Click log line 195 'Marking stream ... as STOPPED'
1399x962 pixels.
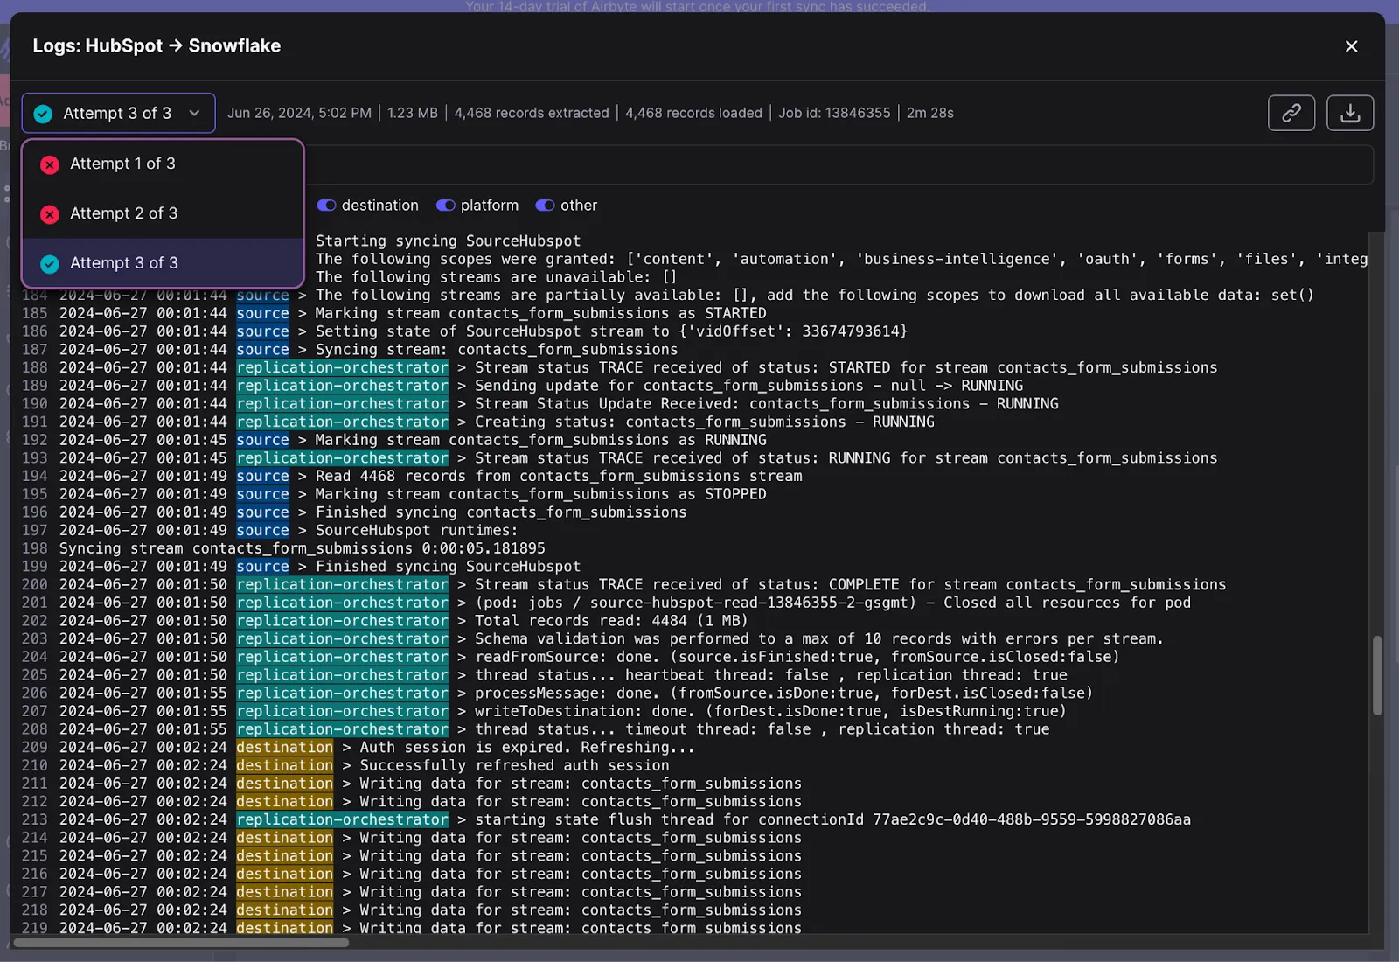pos(394,494)
